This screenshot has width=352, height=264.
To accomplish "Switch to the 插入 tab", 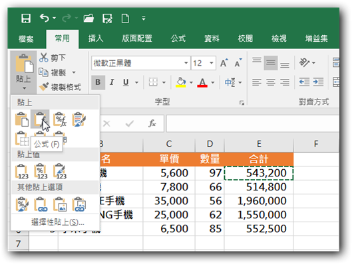I will [x=96, y=38].
